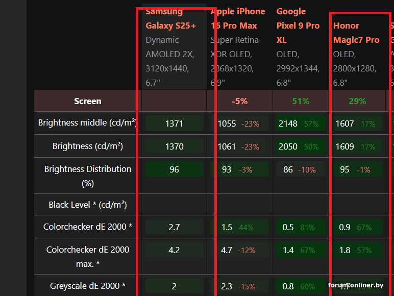Click the Colorchecker dE 2000 * label

tap(87, 227)
